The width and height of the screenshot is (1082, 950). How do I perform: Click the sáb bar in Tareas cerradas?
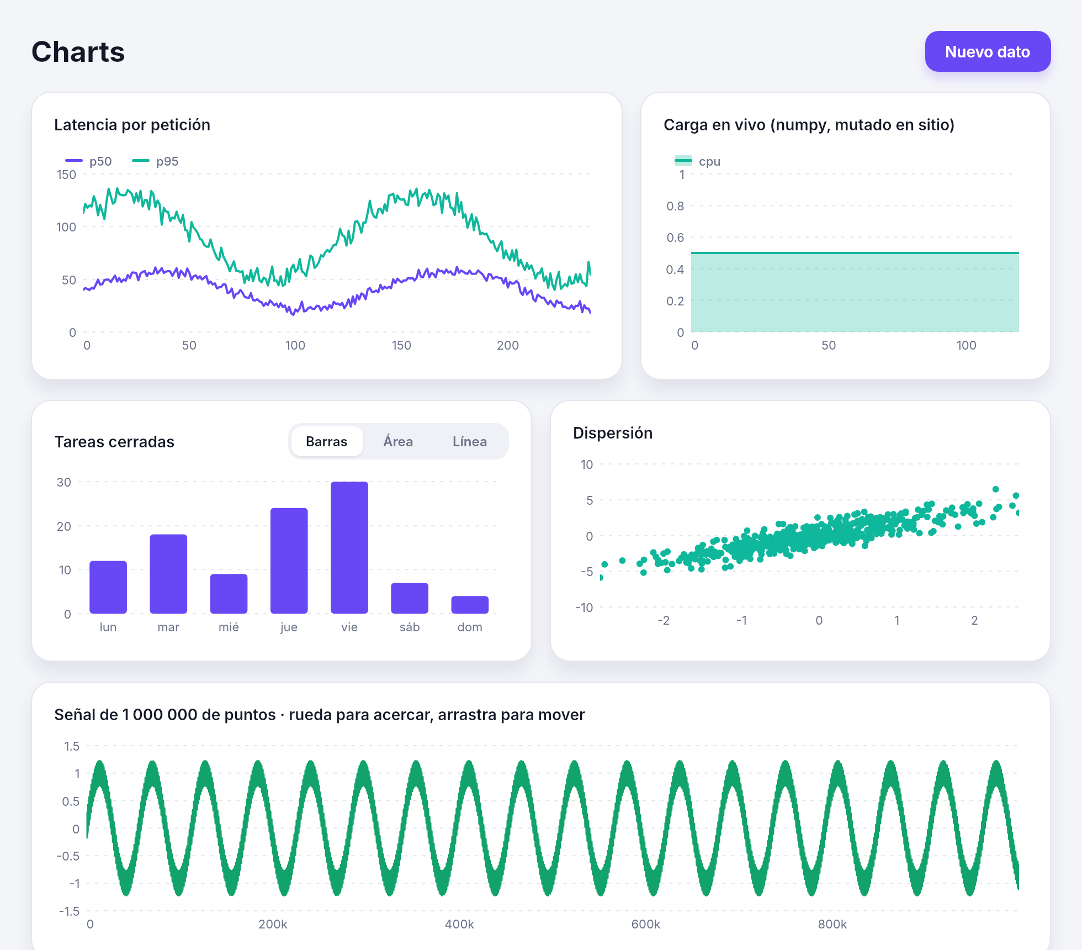pos(410,598)
